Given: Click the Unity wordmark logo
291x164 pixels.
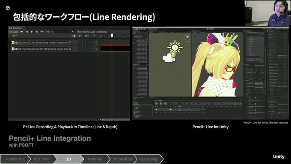Looking at the screenshot, I should pos(279,157).
